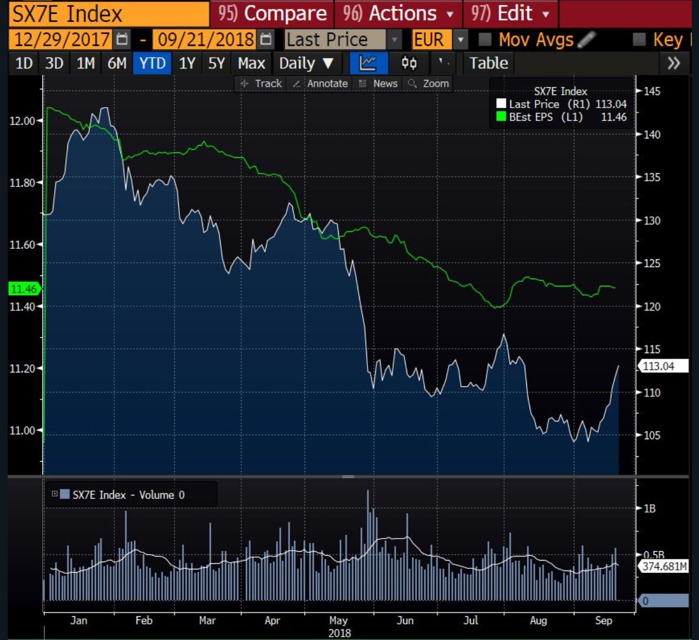
Task: Select the YTD range tab
Action: pos(152,63)
